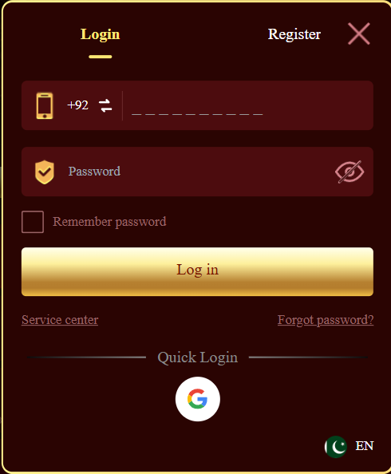This screenshot has width=391, height=474.
Task: Show password with the crossed eye icon
Action: [x=350, y=172]
